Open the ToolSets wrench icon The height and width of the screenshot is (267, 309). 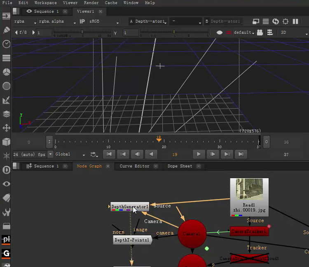pos(6,212)
